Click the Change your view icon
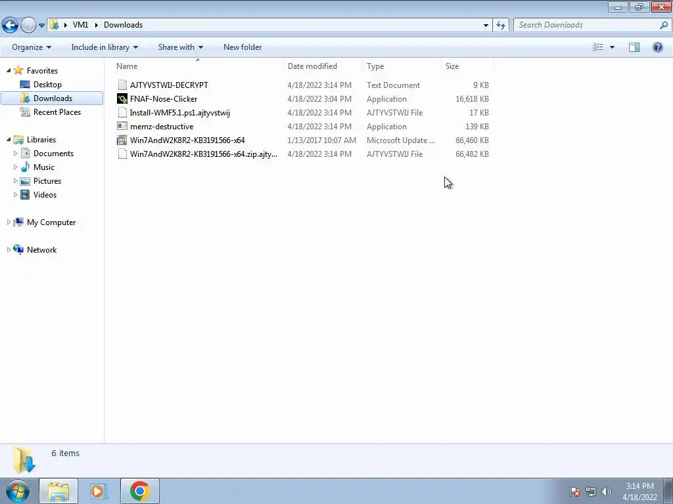The height and width of the screenshot is (504, 673). point(598,47)
